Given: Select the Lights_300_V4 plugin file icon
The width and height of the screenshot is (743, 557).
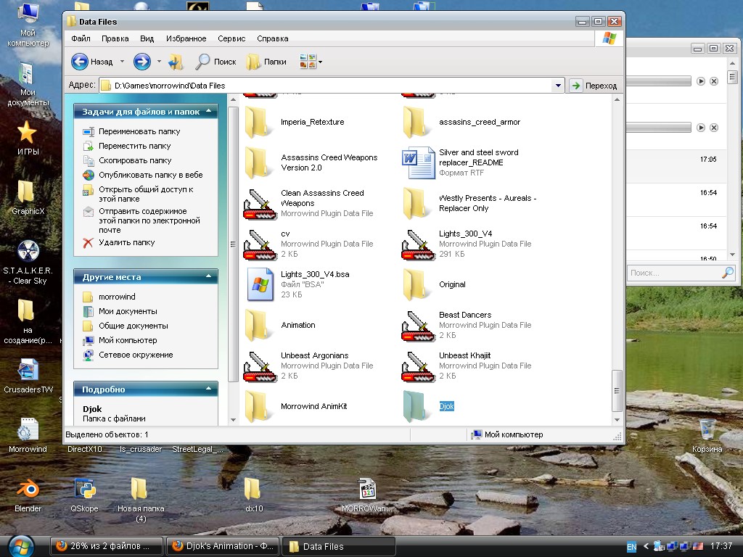Looking at the screenshot, I should [418, 245].
